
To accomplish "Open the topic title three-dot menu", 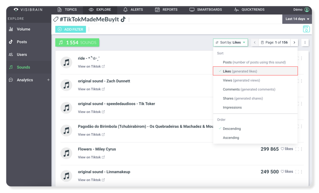I will 129,19.
